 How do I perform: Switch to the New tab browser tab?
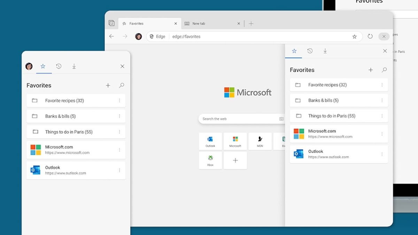pyautogui.click(x=212, y=24)
